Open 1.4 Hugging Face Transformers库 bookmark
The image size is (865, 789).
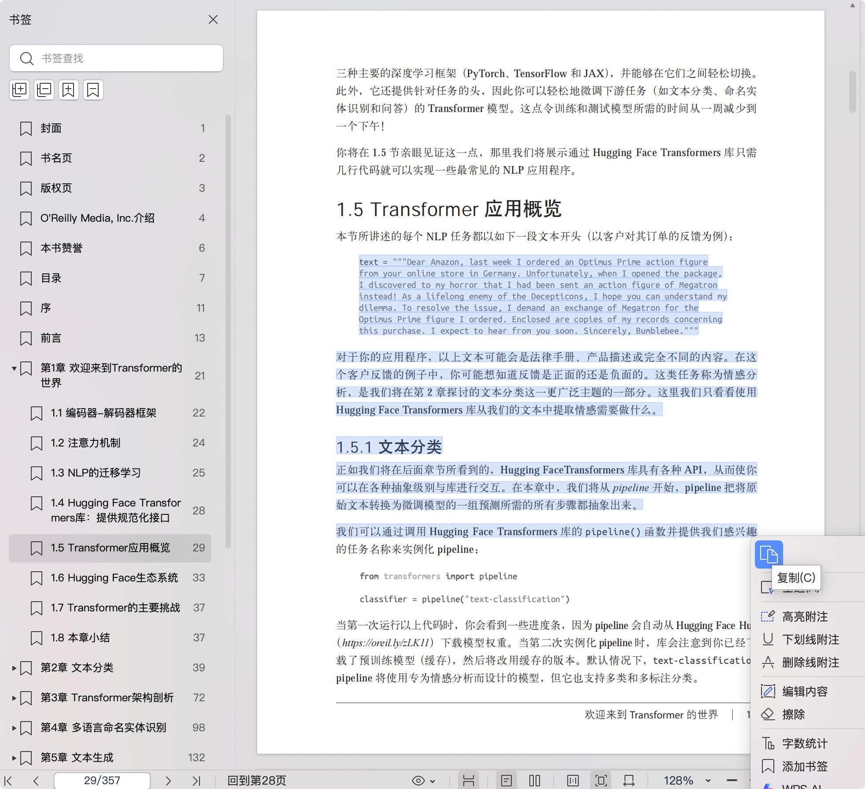pyautogui.click(x=110, y=510)
